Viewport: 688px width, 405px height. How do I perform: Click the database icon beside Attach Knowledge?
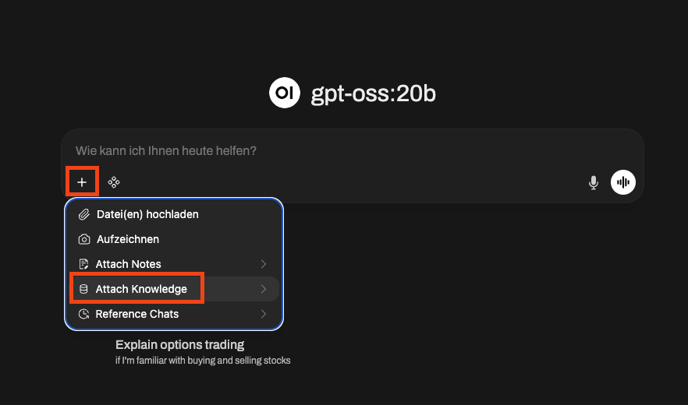coord(84,289)
